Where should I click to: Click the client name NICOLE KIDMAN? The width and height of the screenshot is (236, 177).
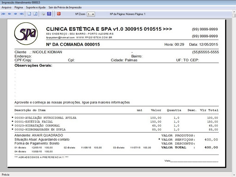coord(47,52)
